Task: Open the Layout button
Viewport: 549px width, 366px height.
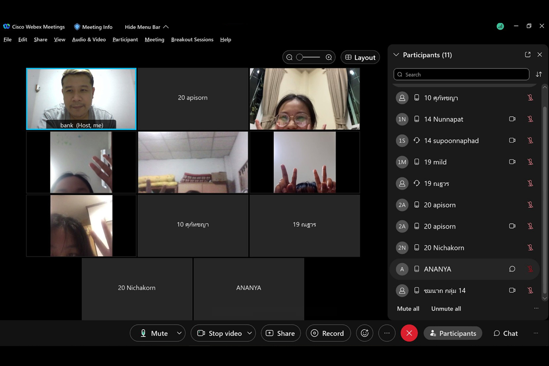Action: click(360, 57)
